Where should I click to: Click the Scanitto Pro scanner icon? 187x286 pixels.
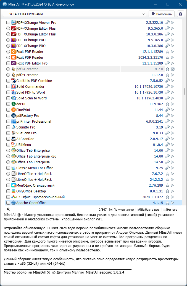click(14, 127)
